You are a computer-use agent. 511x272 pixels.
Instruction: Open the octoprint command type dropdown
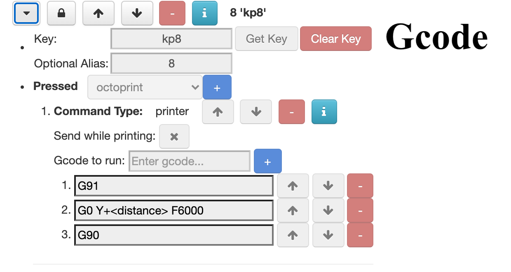[145, 87]
